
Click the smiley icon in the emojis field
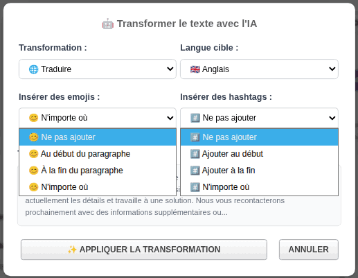[x=33, y=118]
